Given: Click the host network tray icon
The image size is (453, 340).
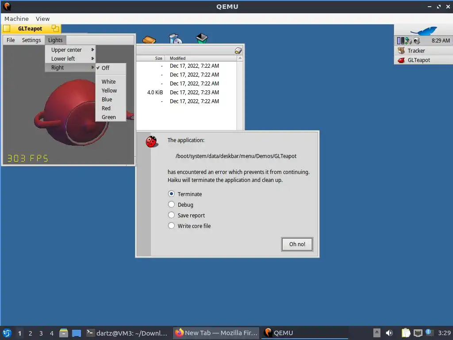Looking at the screenshot, I should pos(418,333).
